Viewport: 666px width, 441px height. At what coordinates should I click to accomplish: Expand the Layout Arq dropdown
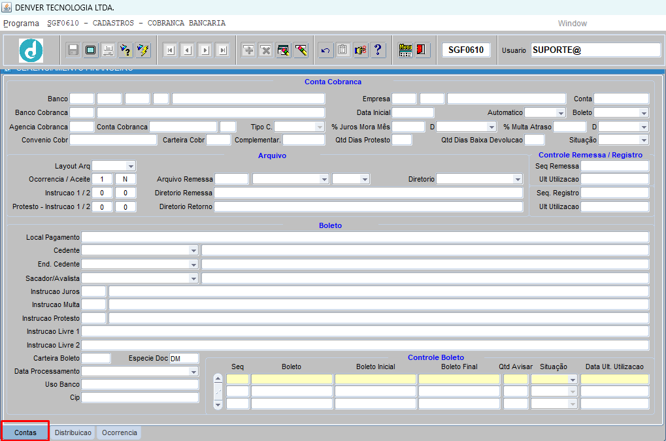(131, 167)
